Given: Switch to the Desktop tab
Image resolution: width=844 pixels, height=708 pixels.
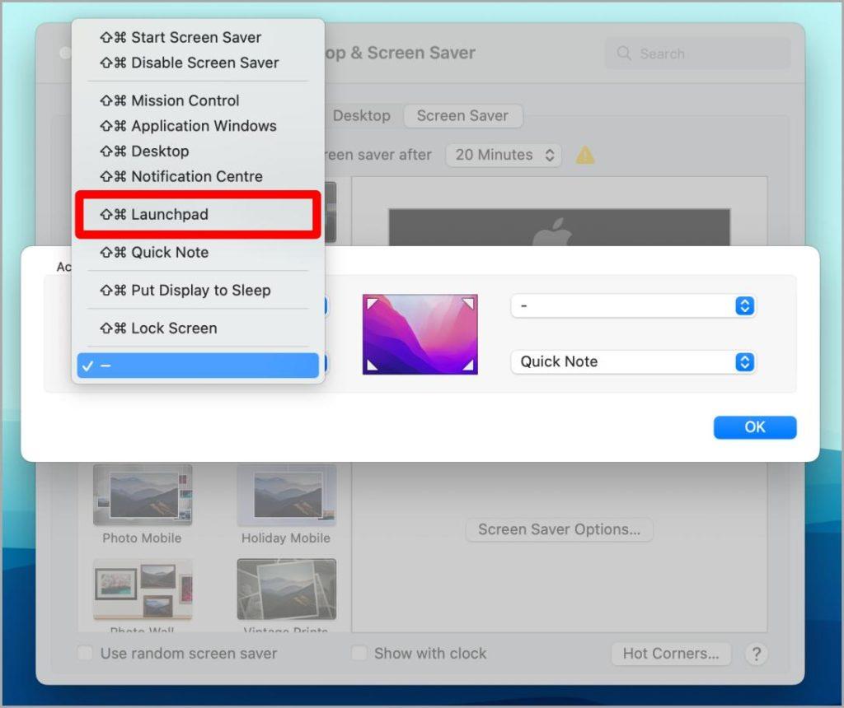Looking at the screenshot, I should (361, 115).
